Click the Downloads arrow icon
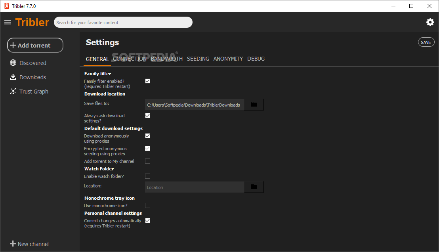The image size is (439, 252). coord(13,77)
